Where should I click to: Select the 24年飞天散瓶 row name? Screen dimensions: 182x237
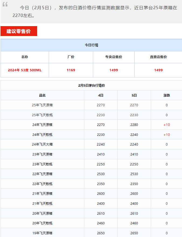(x=42, y=135)
